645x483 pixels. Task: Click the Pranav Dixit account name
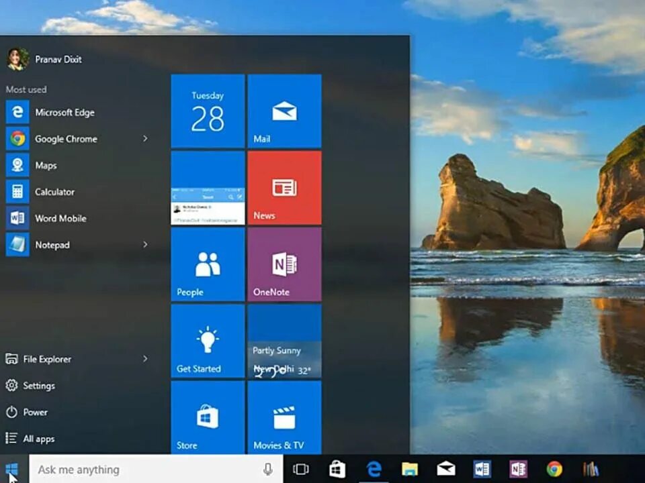(x=58, y=60)
